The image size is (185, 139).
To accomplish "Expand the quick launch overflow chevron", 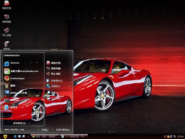I will (28, 136).
